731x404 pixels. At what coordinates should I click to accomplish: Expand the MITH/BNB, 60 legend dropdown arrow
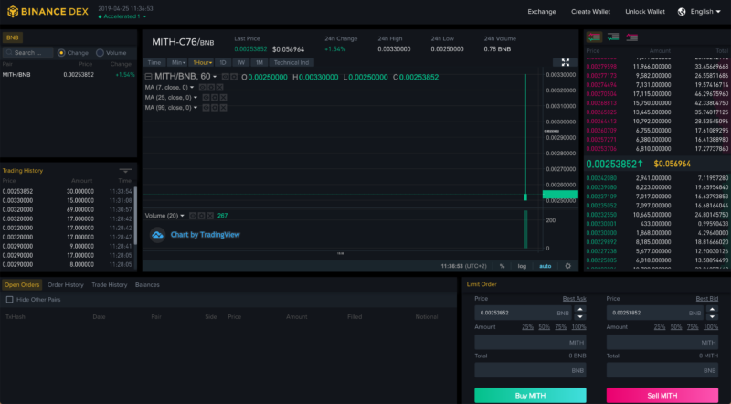point(215,77)
